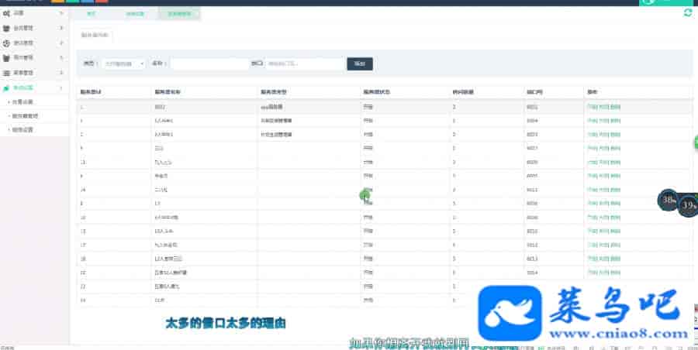The width and height of the screenshot is (698, 350).
Task: Click the green refresh icon at top right
Action: (x=687, y=13)
